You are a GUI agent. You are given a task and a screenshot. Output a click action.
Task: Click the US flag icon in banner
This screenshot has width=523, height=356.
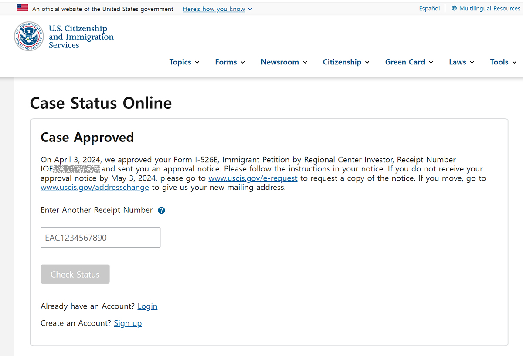click(22, 8)
